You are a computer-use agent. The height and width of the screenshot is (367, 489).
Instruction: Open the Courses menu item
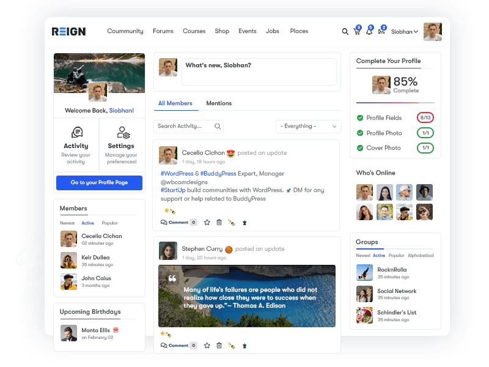click(194, 31)
